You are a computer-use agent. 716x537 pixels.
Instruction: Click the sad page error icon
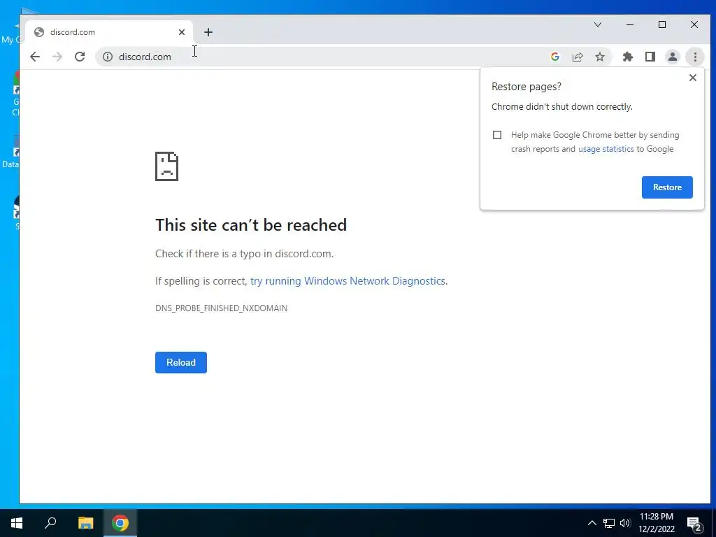[x=166, y=166]
